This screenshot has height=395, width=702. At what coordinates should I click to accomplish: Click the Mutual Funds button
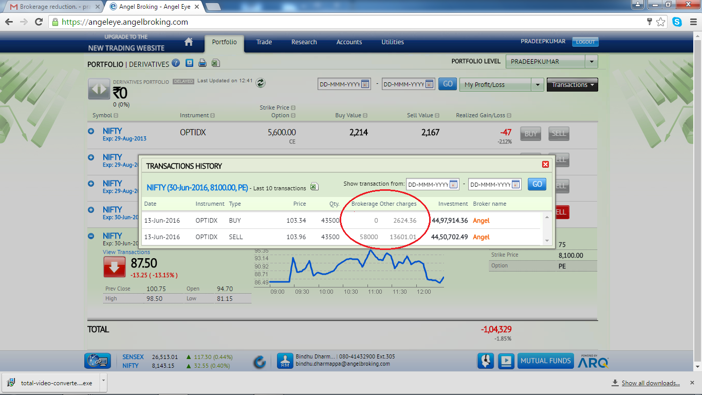[x=545, y=361]
